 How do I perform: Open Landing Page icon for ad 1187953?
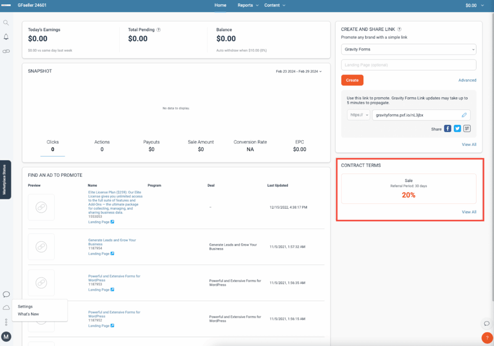point(112,290)
